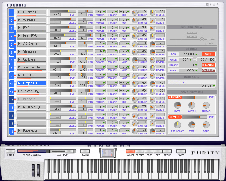Toggle the channel 1 number button
This screenshot has width=226, height=181.
click(12, 13)
